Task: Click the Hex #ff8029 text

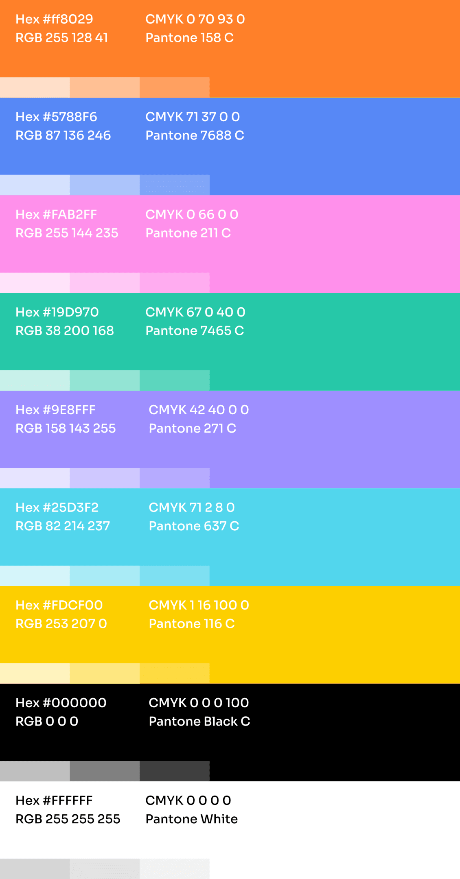Action: coord(54,19)
